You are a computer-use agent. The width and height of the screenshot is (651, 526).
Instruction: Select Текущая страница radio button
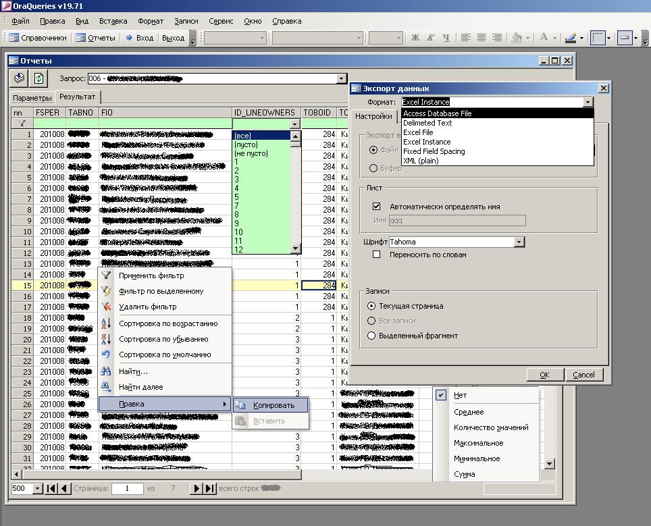(371, 306)
